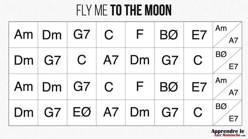The height and width of the screenshot is (139, 248).
Task: Select the EØ chord cell
Action: pyautogui.click(x=82, y=113)
